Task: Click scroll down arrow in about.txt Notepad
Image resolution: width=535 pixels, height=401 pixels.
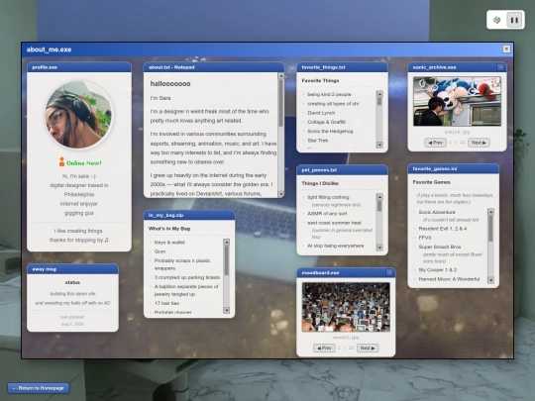Action: tap(280, 194)
